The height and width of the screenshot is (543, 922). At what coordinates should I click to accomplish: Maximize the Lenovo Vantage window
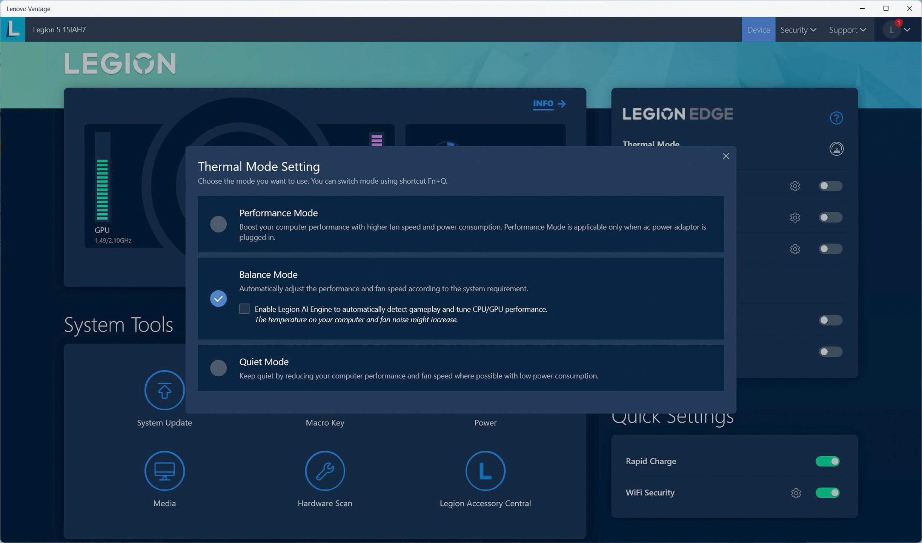pos(886,8)
